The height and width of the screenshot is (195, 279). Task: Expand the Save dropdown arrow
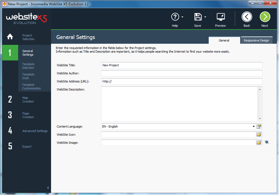click(x=205, y=17)
